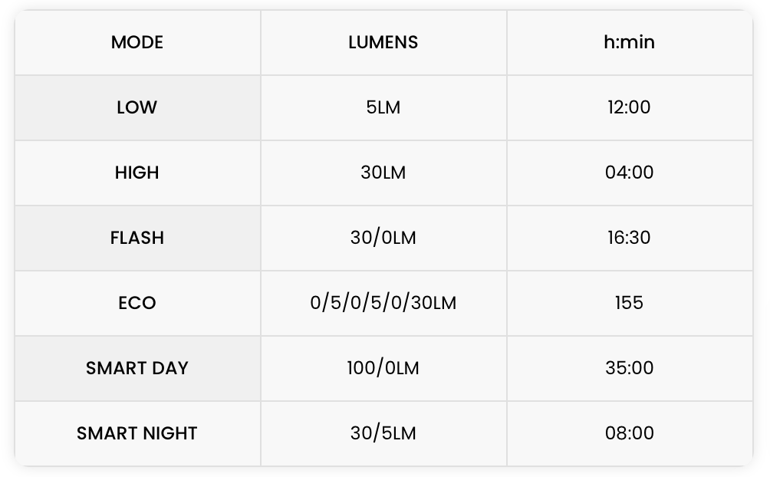Click the 30/5LM lumens value
The image size is (770, 477).
[383, 433]
